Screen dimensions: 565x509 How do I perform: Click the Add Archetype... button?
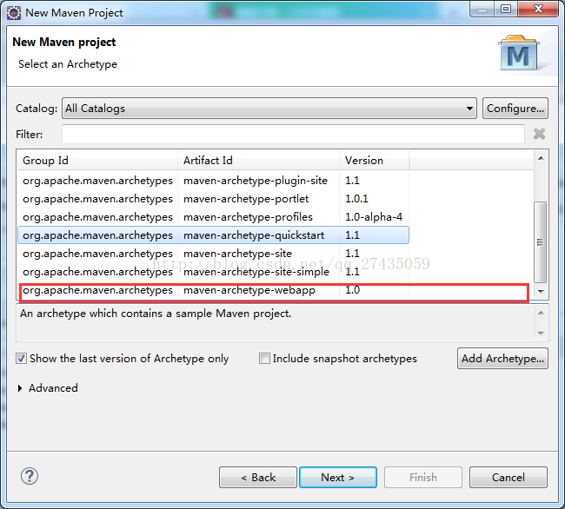click(x=502, y=358)
